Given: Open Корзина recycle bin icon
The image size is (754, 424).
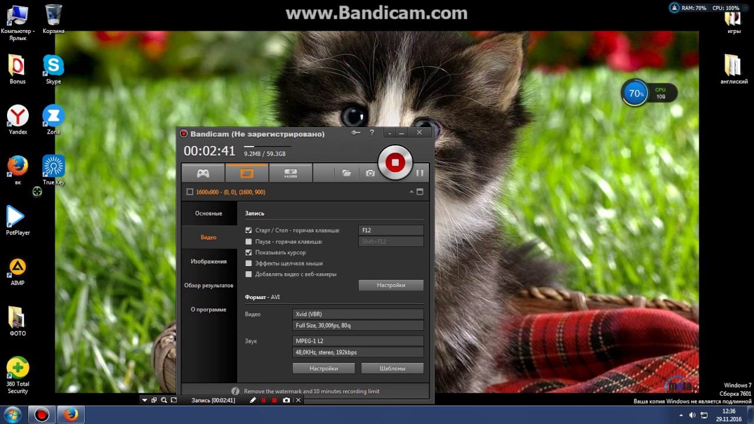Looking at the screenshot, I should [x=54, y=19].
